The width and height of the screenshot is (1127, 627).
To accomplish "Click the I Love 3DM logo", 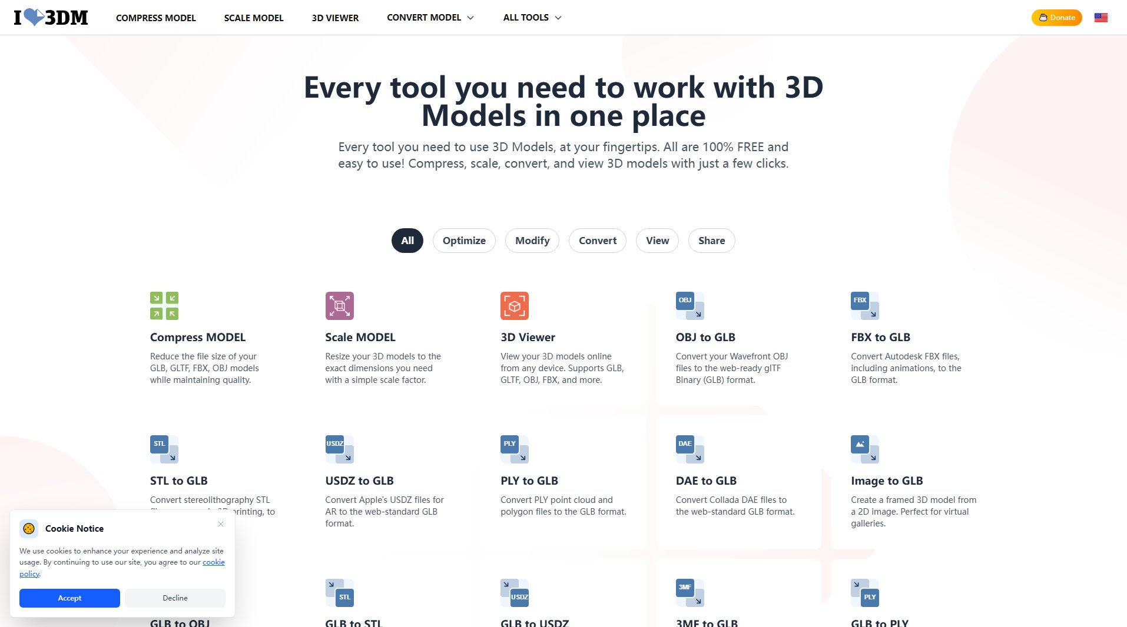I will click(51, 18).
